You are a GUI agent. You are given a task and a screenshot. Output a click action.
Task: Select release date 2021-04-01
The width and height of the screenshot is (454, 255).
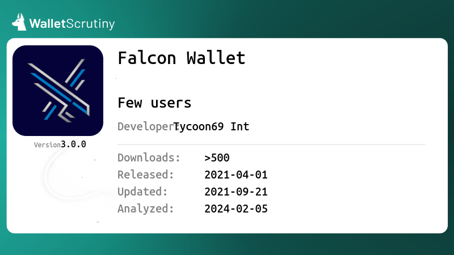coord(236,175)
